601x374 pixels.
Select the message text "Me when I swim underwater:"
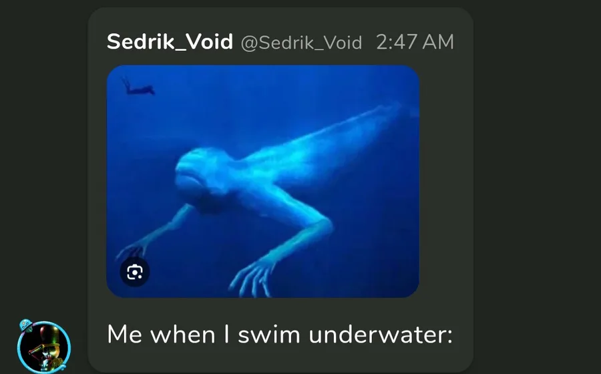[x=280, y=334]
